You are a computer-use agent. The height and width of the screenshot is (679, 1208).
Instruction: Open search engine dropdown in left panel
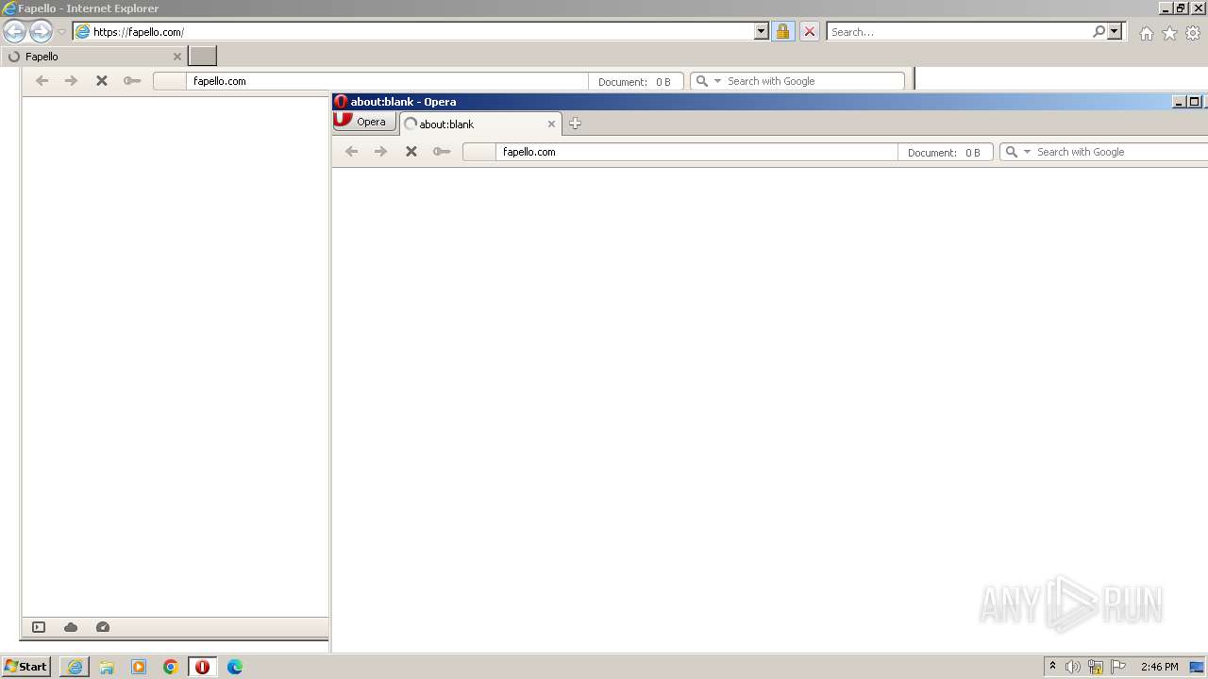coord(717,81)
